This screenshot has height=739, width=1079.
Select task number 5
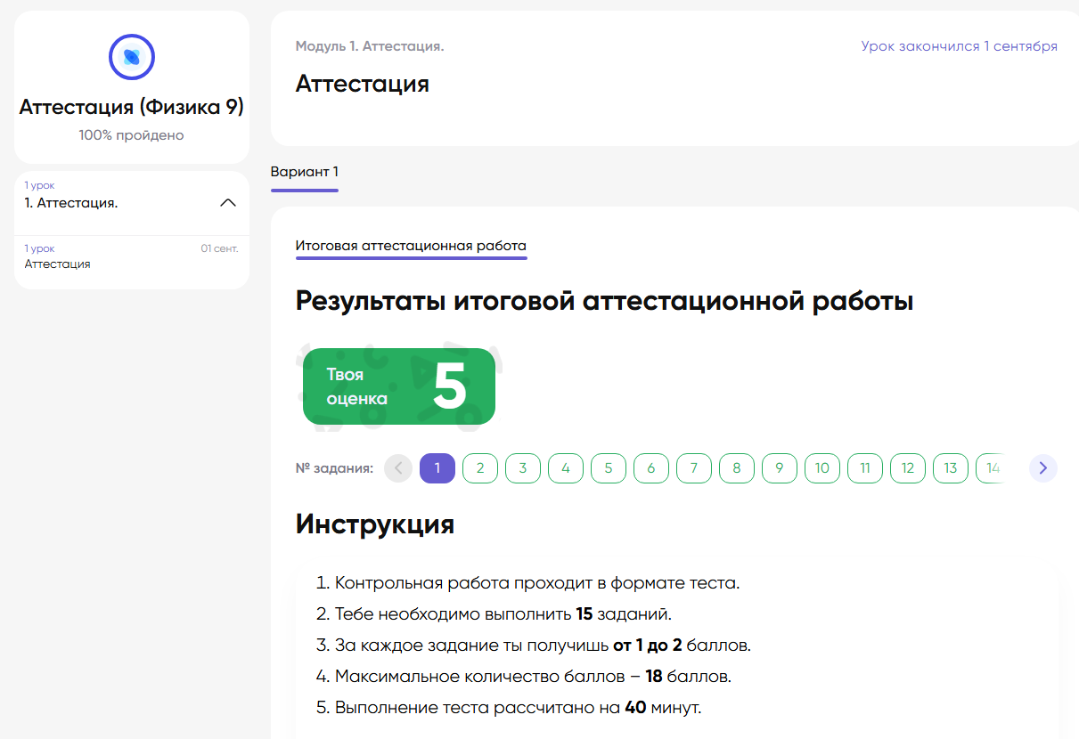tap(609, 468)
